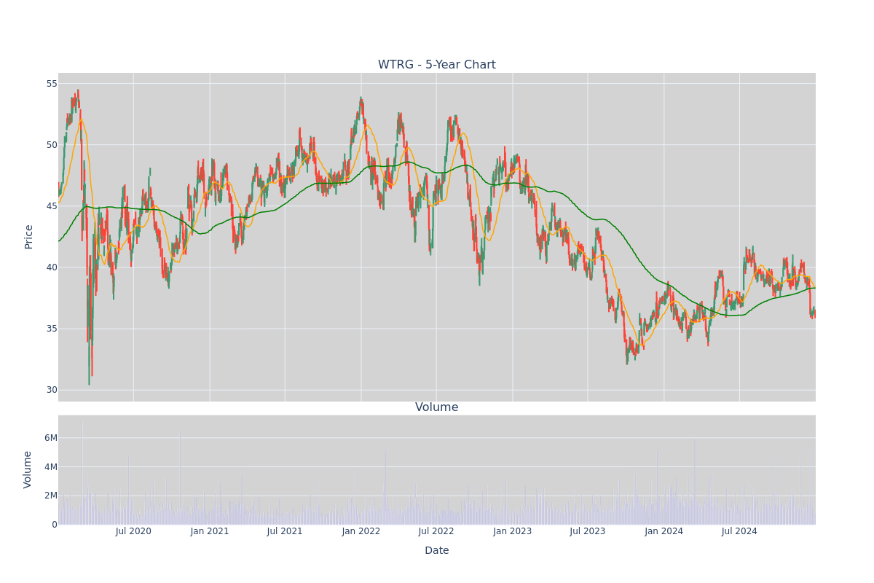
Task: Click the 30 price axis tick
Action: [52, 389]
